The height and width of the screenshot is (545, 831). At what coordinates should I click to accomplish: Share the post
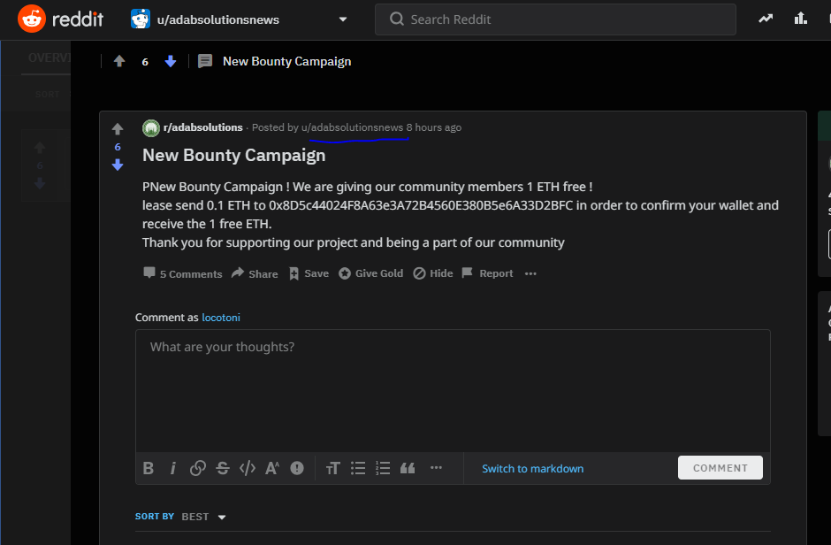coord(255,273)
